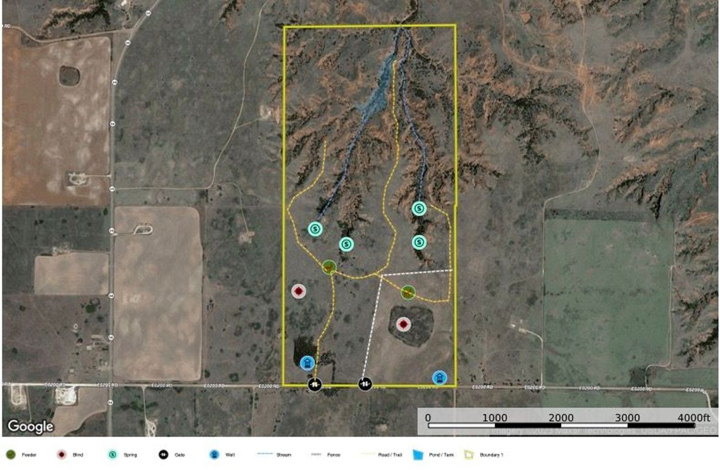This screenshot has width=720, height=470.
Task: Click the Google logo on the map
Action: (30, 427)
